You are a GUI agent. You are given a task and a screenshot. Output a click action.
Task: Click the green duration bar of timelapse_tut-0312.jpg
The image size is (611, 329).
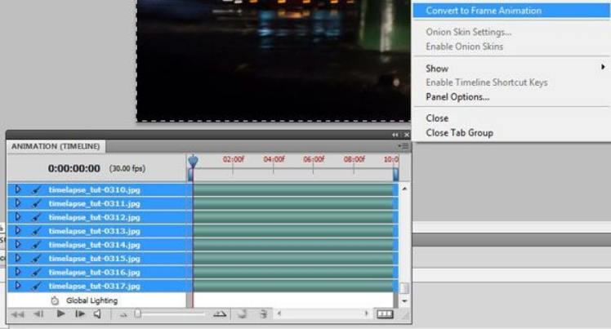[x=294, y=217]
